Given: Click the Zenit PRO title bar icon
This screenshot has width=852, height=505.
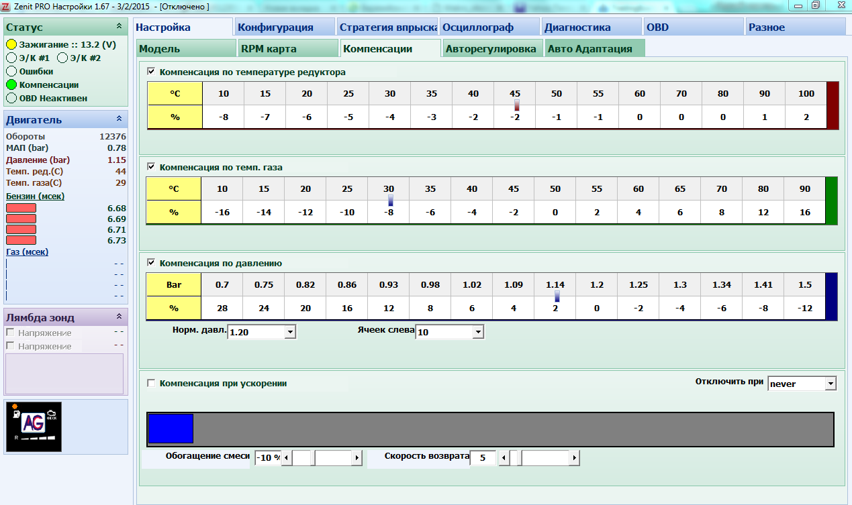Looking at the screenshot, I should tap(6, 6).
